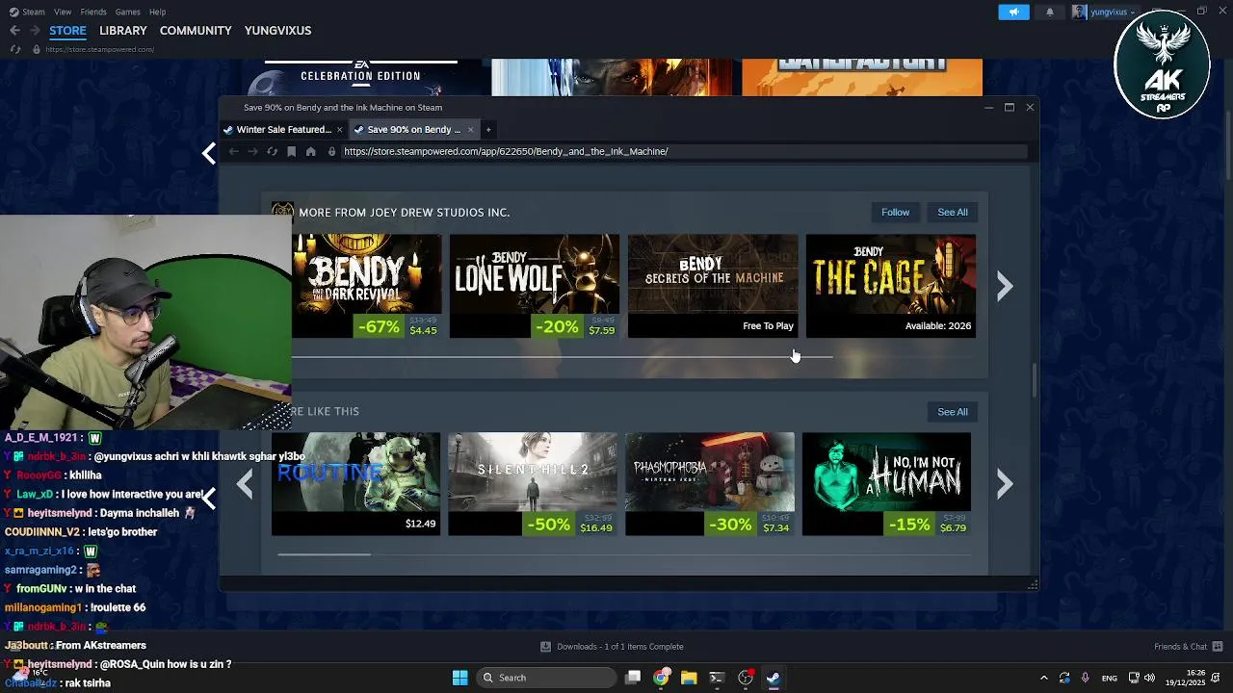
Task: Open Task View on taskbar
Action: coord(633,678)
